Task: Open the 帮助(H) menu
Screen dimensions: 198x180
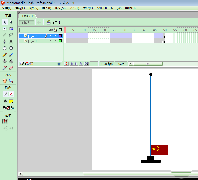Action: pos(130,8)
